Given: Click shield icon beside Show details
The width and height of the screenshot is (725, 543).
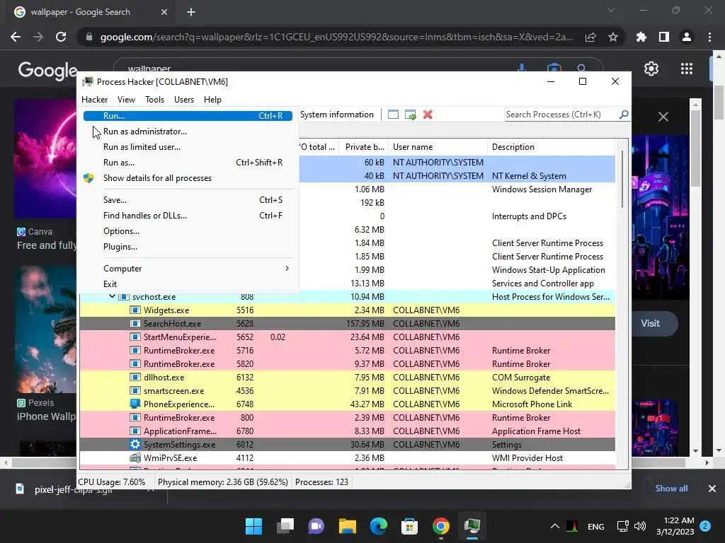Looking at the screenshot, I should [x=89, y=177].
